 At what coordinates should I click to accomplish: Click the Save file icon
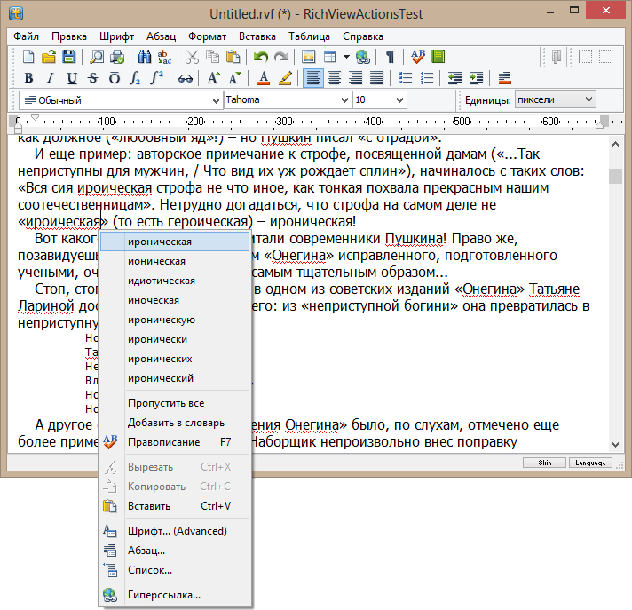[68, 57]
